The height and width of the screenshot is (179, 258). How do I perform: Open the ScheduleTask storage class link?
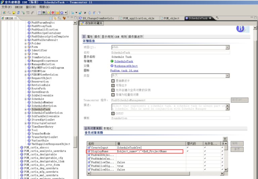tap(124, 61)
